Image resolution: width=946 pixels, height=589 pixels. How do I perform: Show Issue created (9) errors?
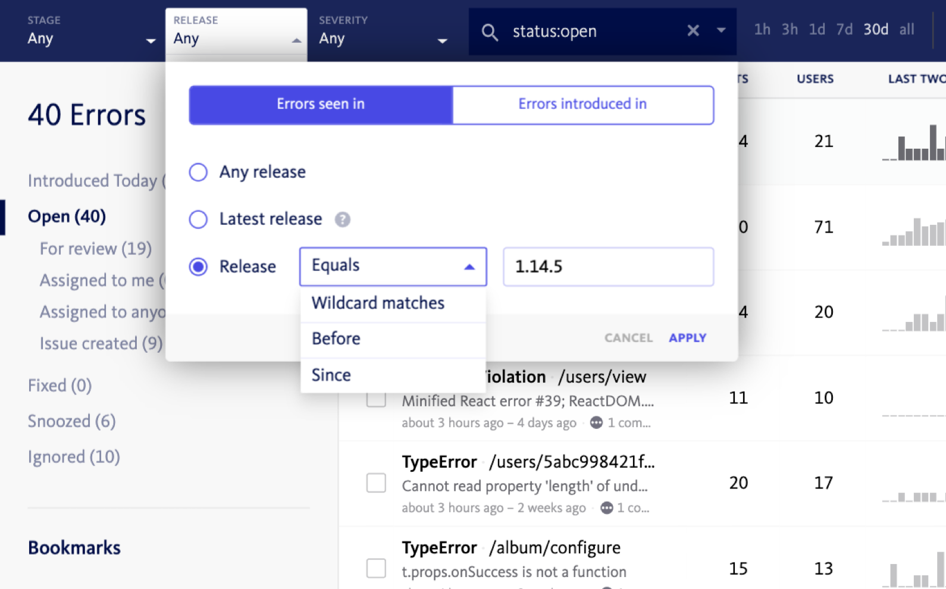101,344
